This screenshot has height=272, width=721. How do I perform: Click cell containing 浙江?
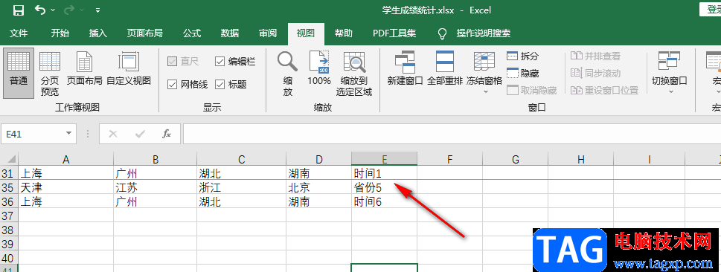(x=241, y=187)
